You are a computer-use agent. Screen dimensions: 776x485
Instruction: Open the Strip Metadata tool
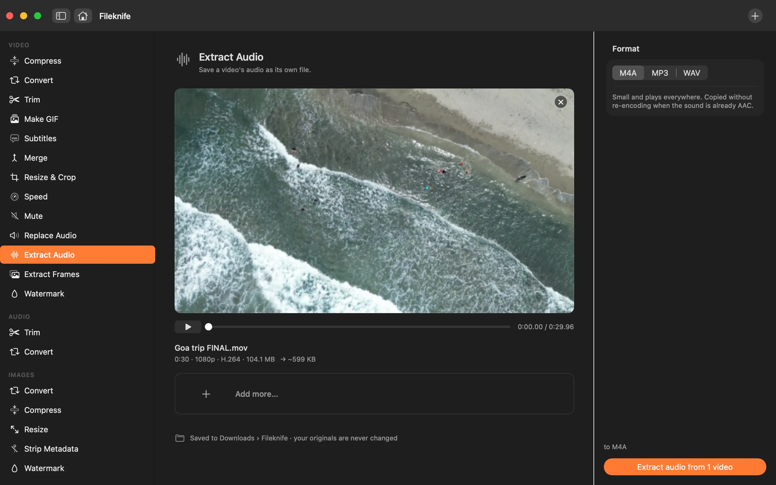click(x=78, y=449)
